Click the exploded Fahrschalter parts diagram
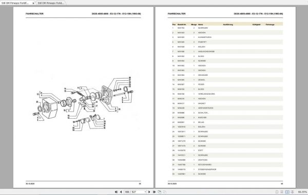 pyautogui.click(x=83, y=104)
